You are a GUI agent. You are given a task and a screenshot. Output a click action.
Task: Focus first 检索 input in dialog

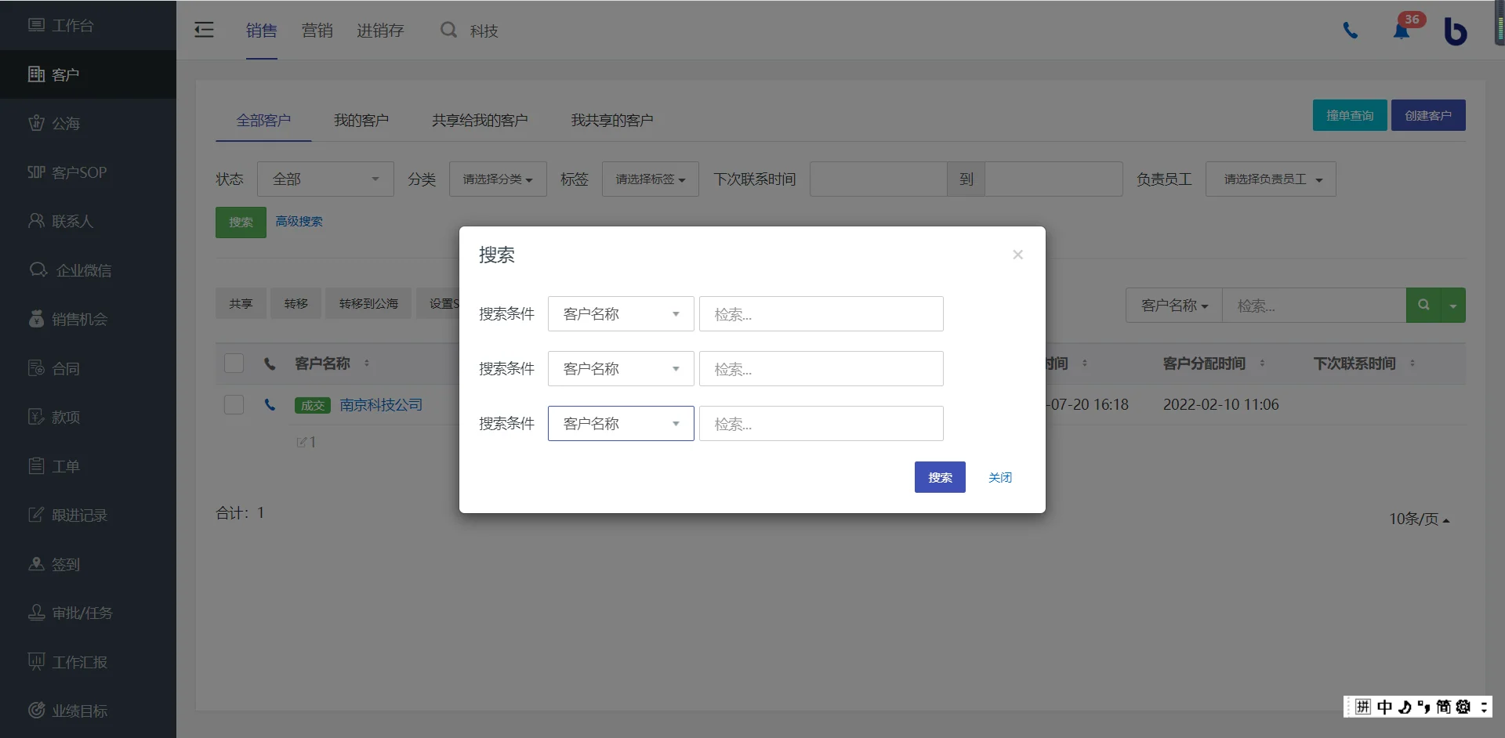tap(821, 314)
